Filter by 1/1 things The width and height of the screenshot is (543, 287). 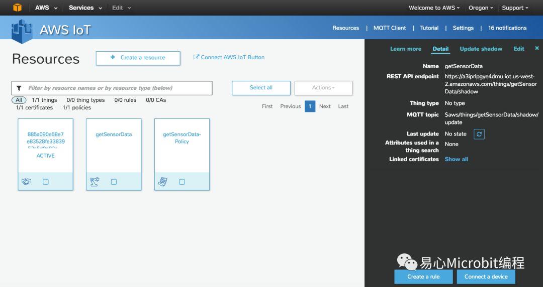(x=44, y=100)
